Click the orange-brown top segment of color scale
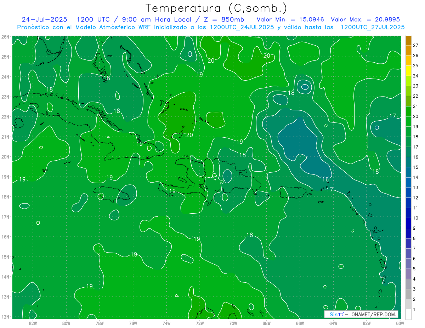The image size is (425, 328). 408,40
